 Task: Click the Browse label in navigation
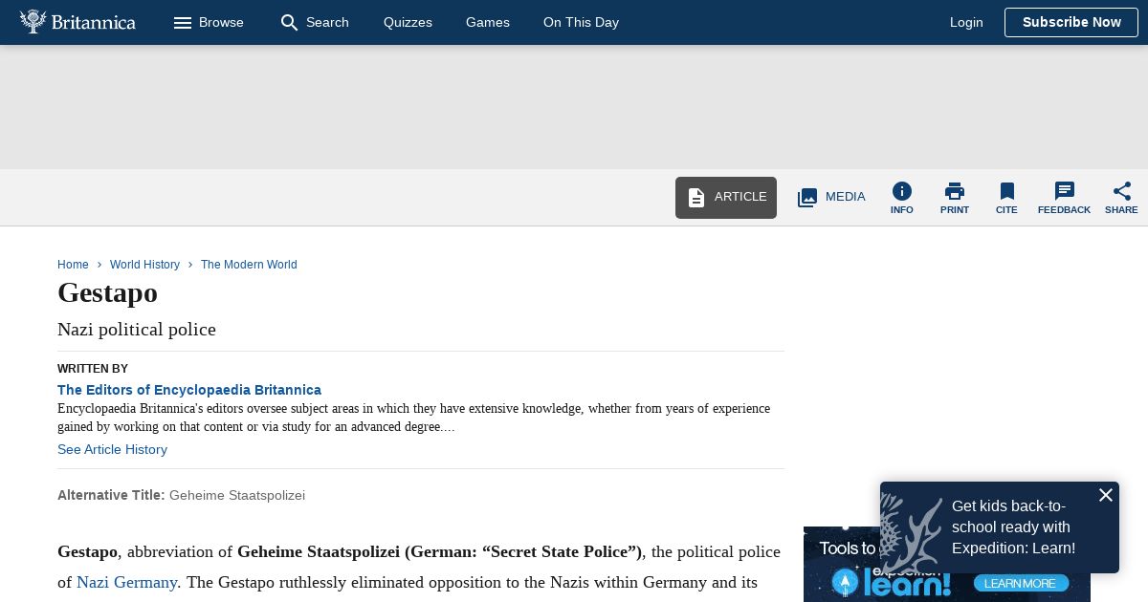221,22
